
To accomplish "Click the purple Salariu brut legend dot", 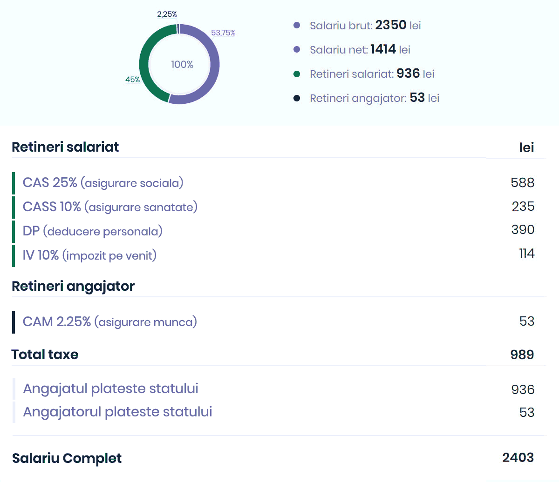I will [x=297, y=26].
